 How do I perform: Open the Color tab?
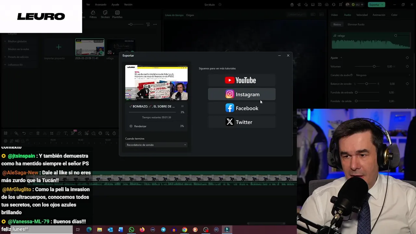coord(394,15)
